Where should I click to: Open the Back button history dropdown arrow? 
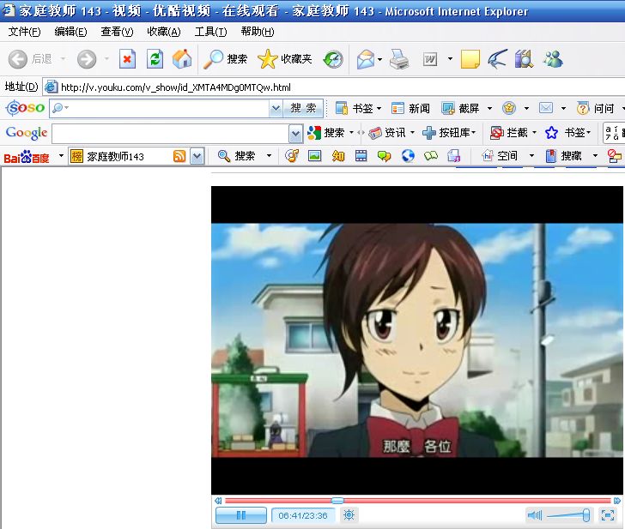63,59
